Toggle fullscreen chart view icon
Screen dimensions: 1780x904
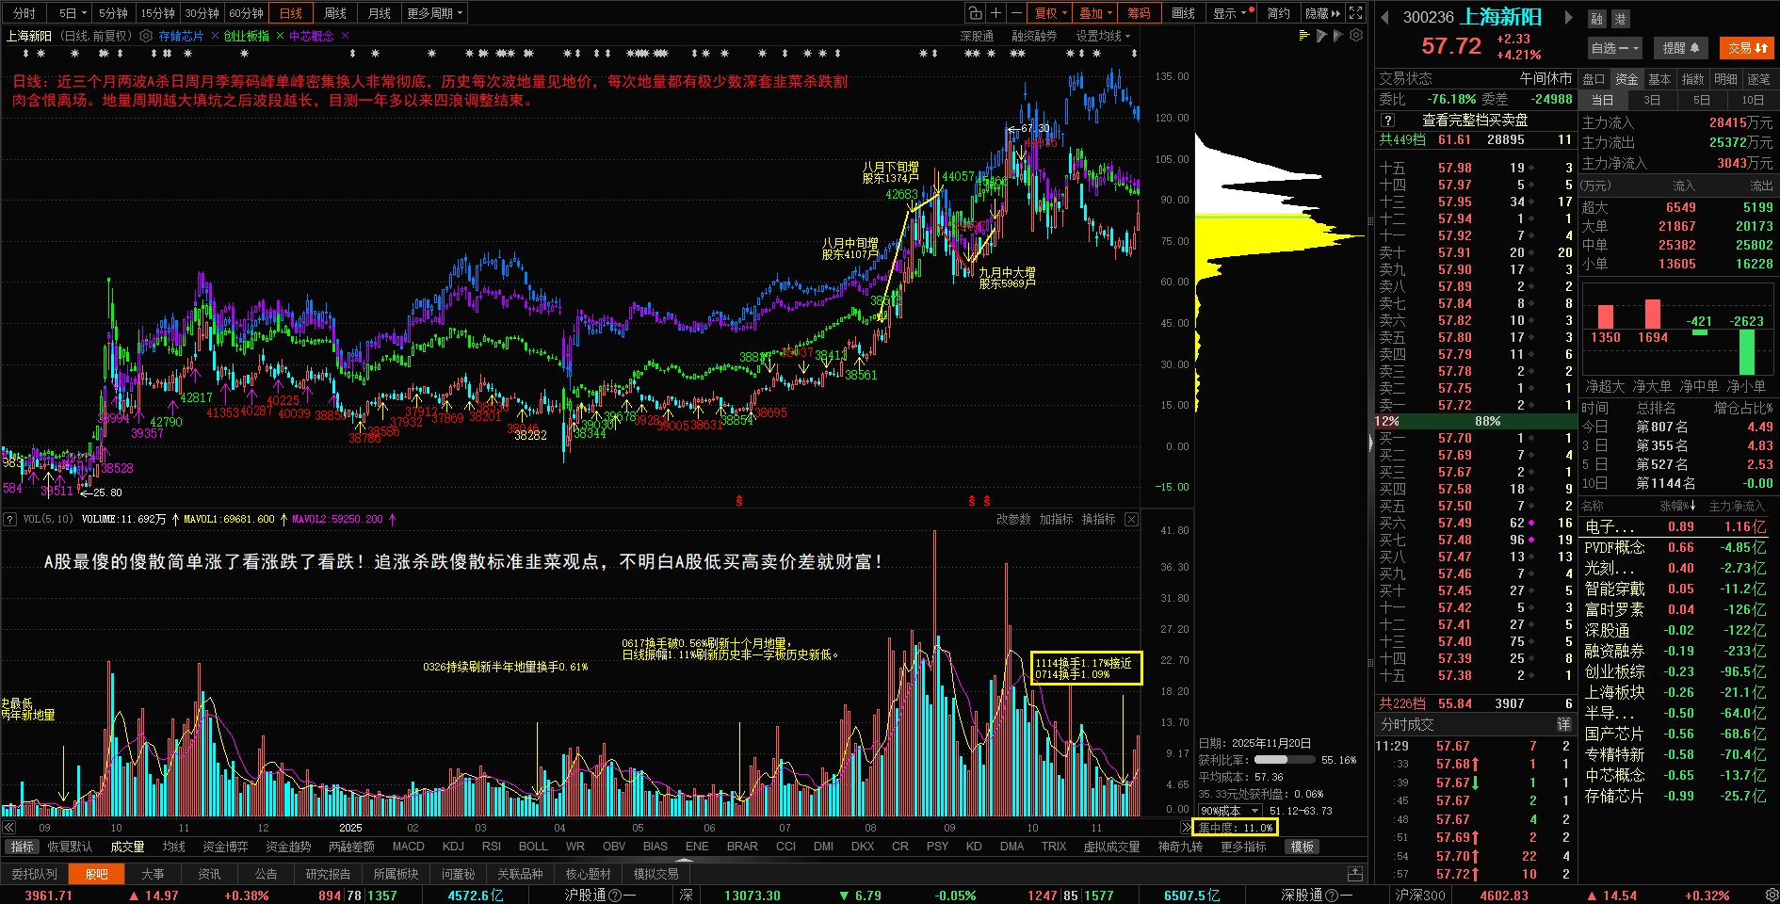click(x=1356, y=13)
